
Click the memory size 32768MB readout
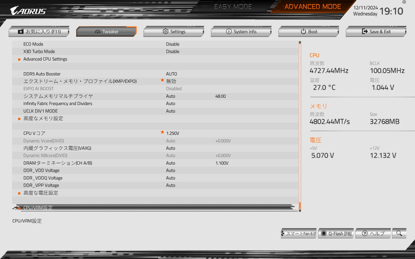(x=385, y=122)
